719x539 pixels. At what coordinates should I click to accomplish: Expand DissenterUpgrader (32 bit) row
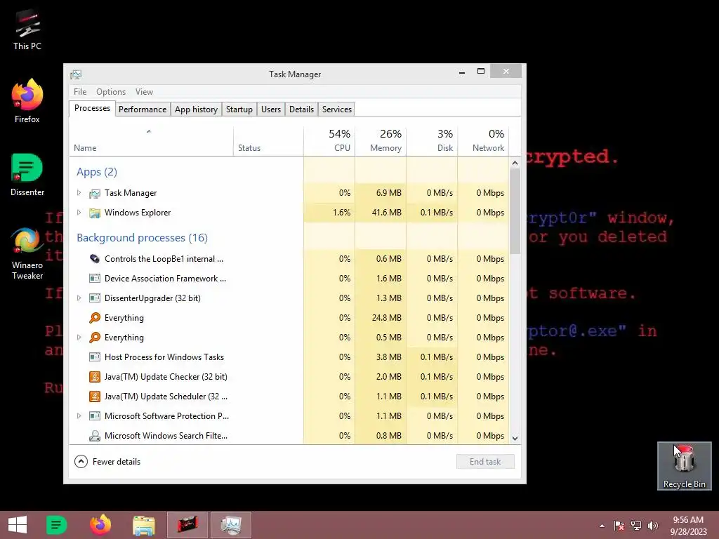[x=79, y=298]
